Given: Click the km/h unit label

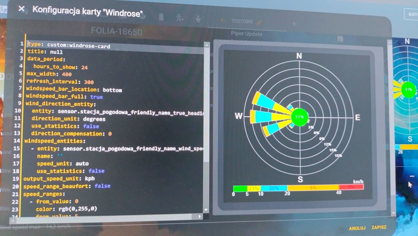Looking at the screenshot, I should (358, 181).
